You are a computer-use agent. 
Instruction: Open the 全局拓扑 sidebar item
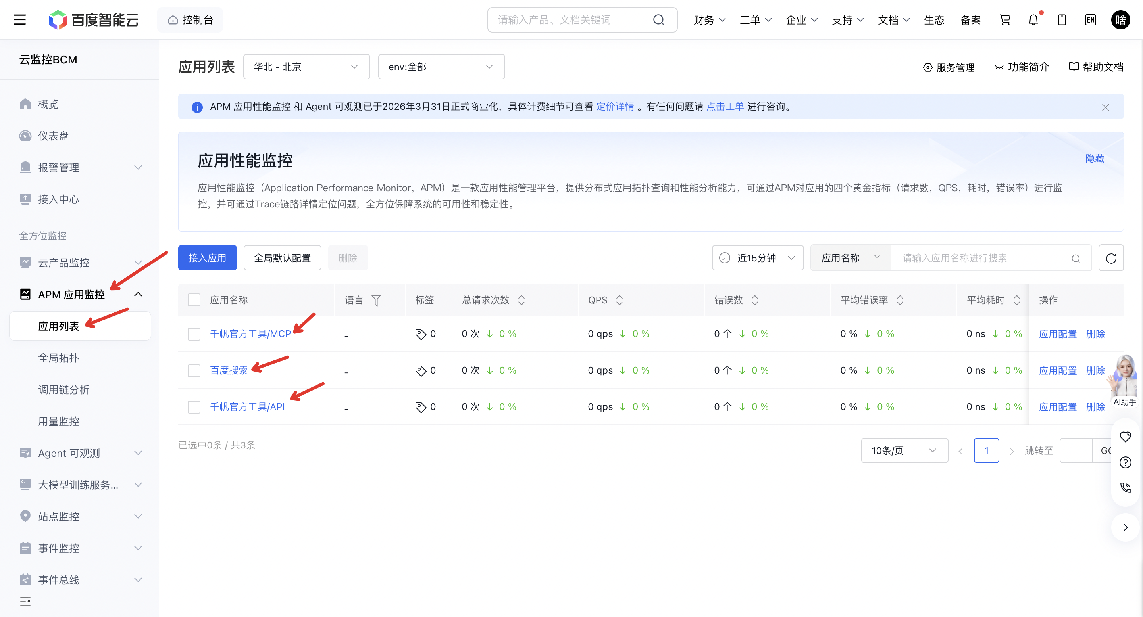pyautogui.click(x=59, y=358)
